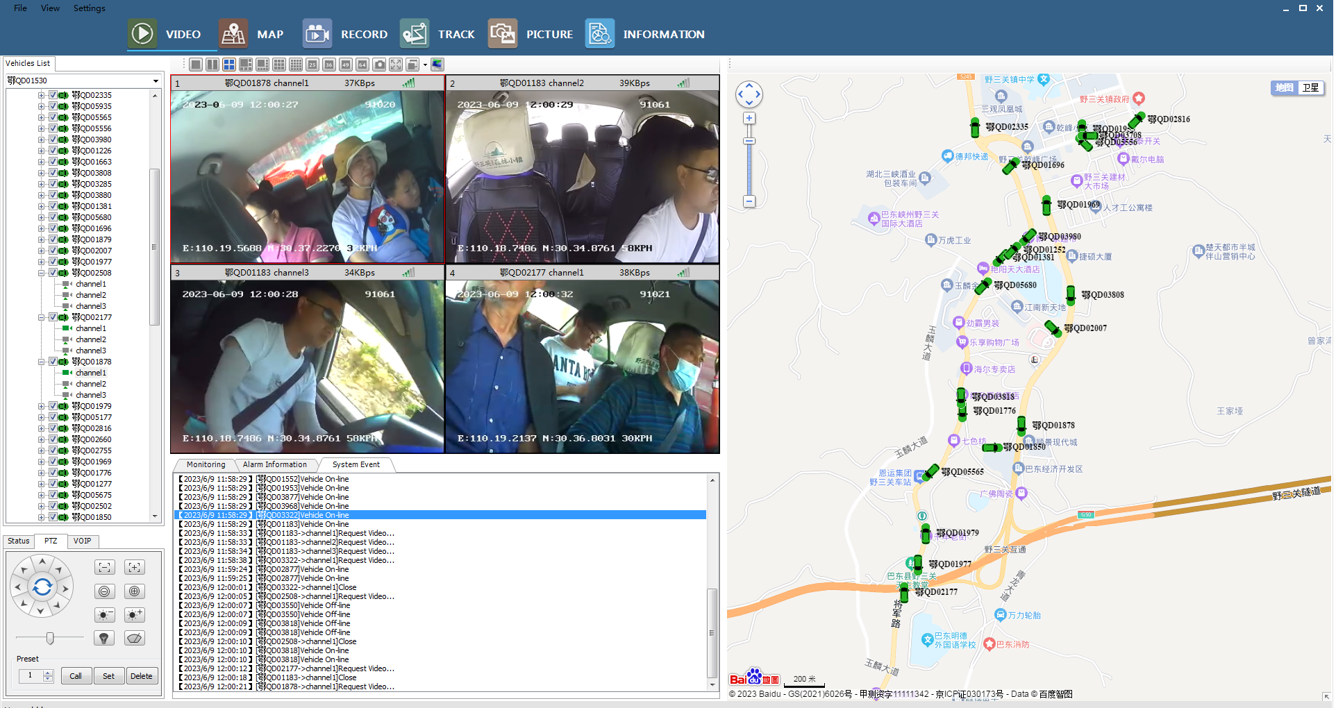1336x708 pixels.
Task: Open the vehicle search dropdown 鄂QD01530
Action: pos(156,81)
